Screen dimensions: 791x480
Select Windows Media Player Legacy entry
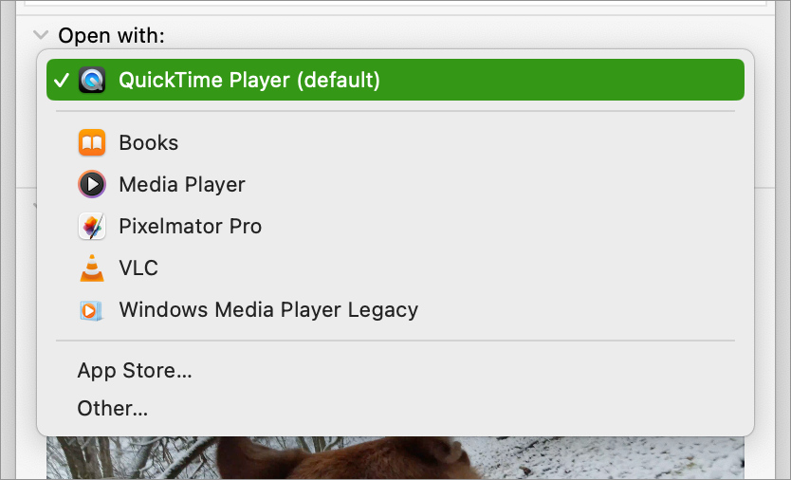[x=395, y=310]
